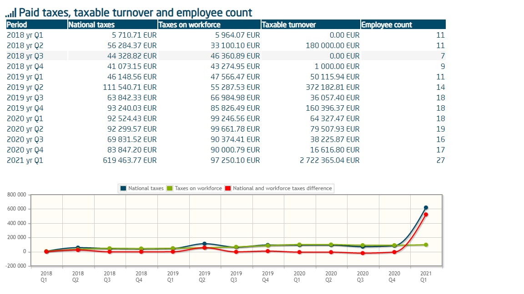The width and height of the screenshot is (524, 294).
Task: Toggle Taxes on workforce series legend label
Action: tap(198, 188)
